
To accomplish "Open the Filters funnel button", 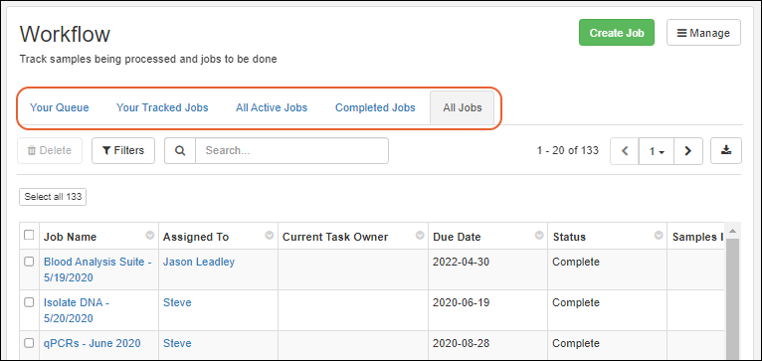I will (123, 150).
